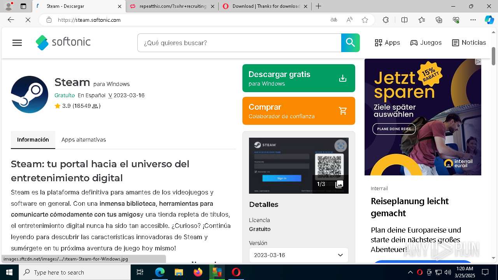
Task: Click the Reiseplanung leicht gemacht ad headline
Action: pos(410,207)
